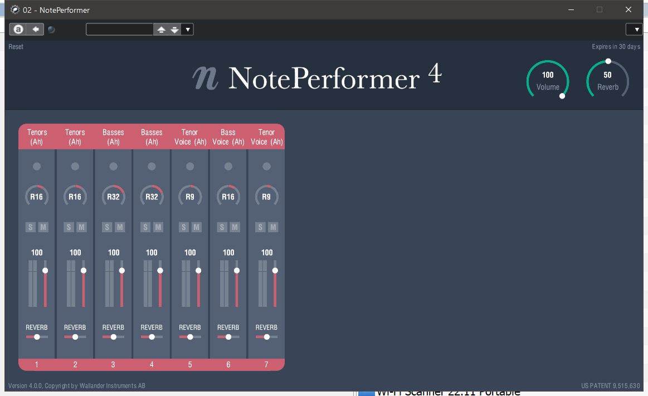Solo channel 4 Basses
648x396 pixels.
[x=145, y=227]
